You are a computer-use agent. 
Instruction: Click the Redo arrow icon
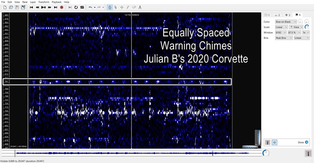pyautogui.click(x=99, y=8)
